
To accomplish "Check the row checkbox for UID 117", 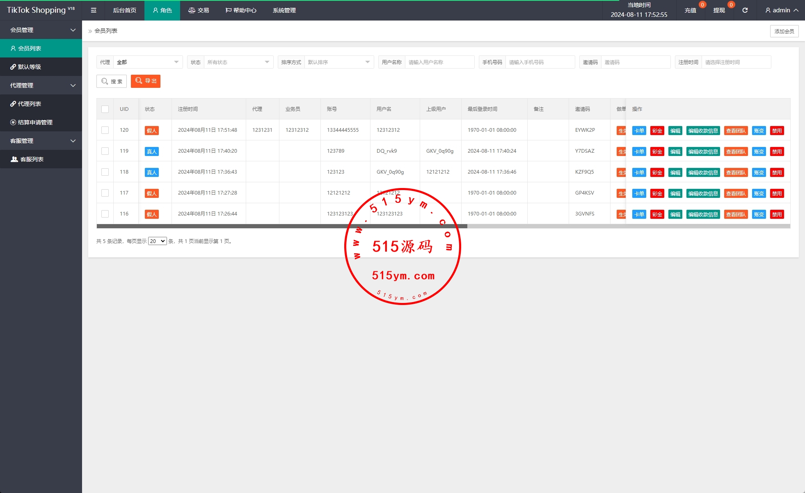I will click(x=105, y=193).
